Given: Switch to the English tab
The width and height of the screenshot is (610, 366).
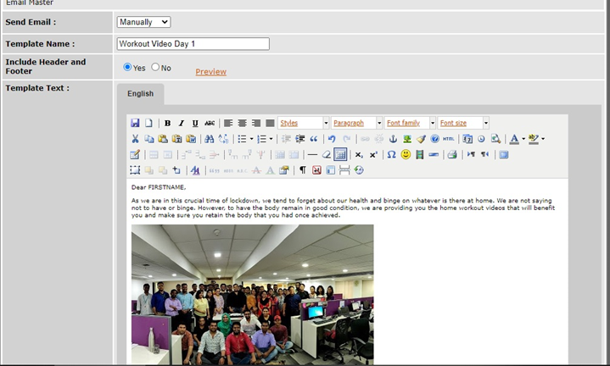Looking at the screenshot, I should (x=141, y=94).
